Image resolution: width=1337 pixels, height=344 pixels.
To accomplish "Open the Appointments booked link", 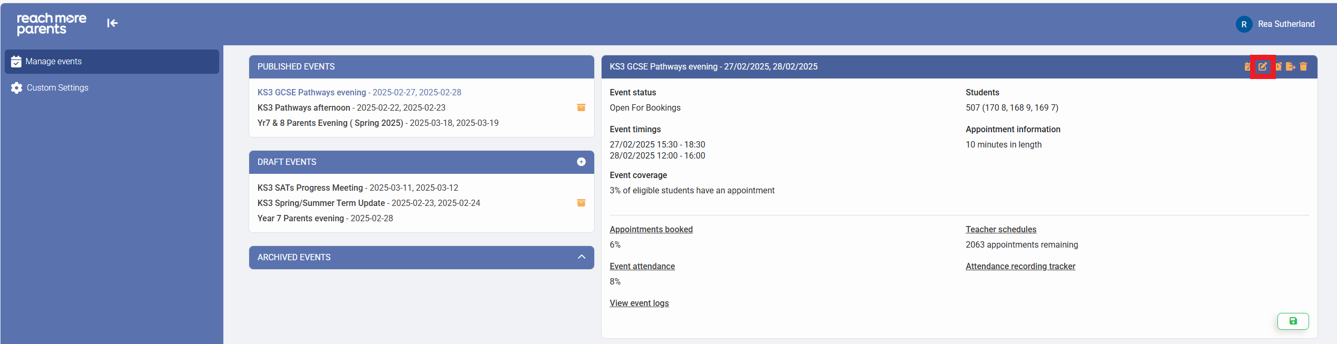I will 651,230.
